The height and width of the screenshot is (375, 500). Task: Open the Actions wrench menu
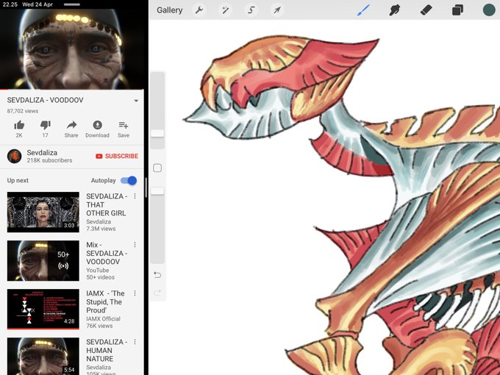pyautogui.click(x=199, y=10)
